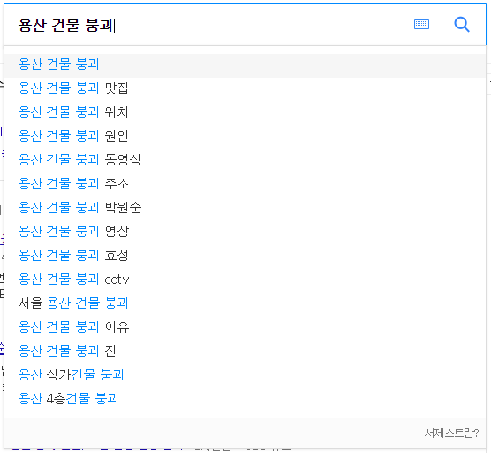The height and width of the screenshot is (453, 491).
Task: Select suggestion 용산 건물 붕괴 주소
Action: click(x=245, y=183)
